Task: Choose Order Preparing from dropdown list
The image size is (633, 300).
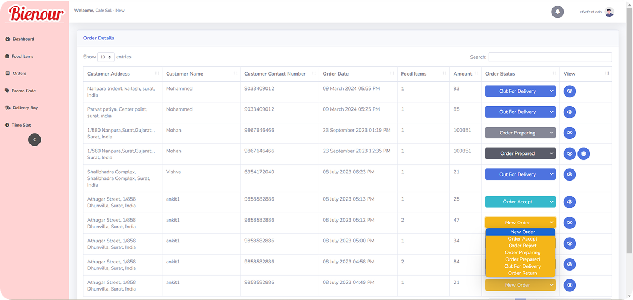Action: point(520,252)
